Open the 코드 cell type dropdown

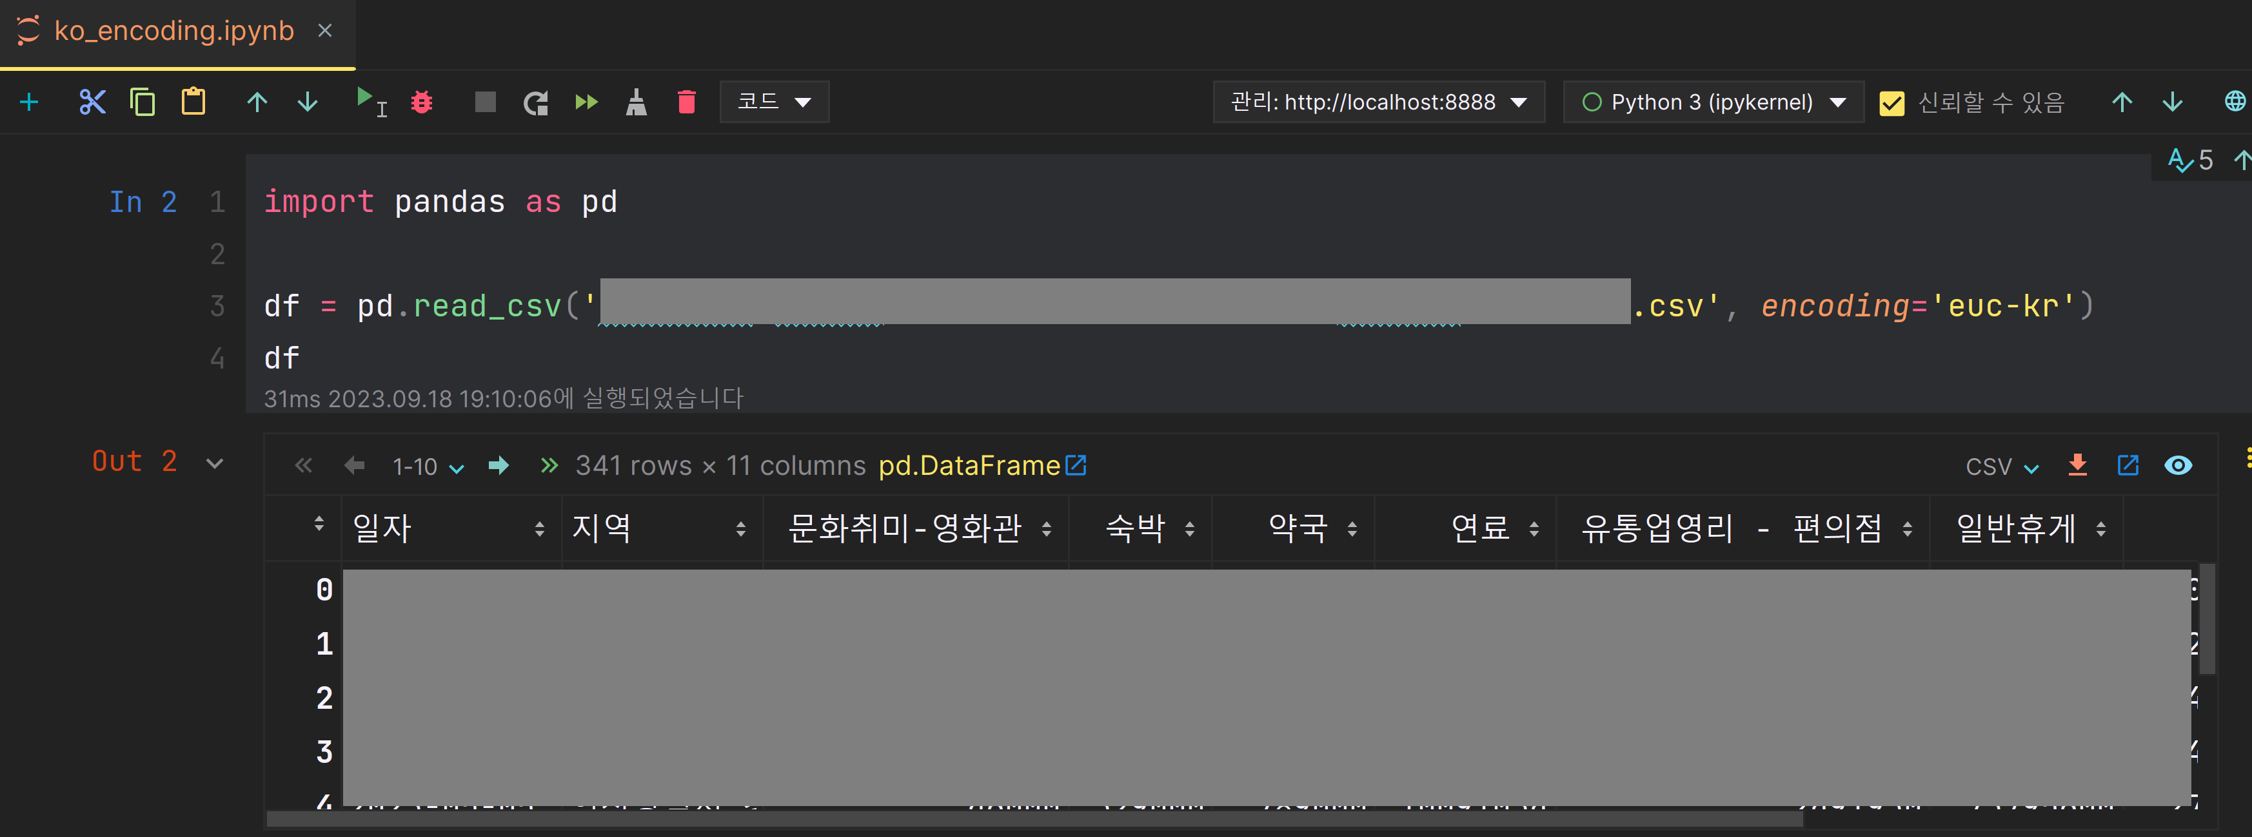774,102
